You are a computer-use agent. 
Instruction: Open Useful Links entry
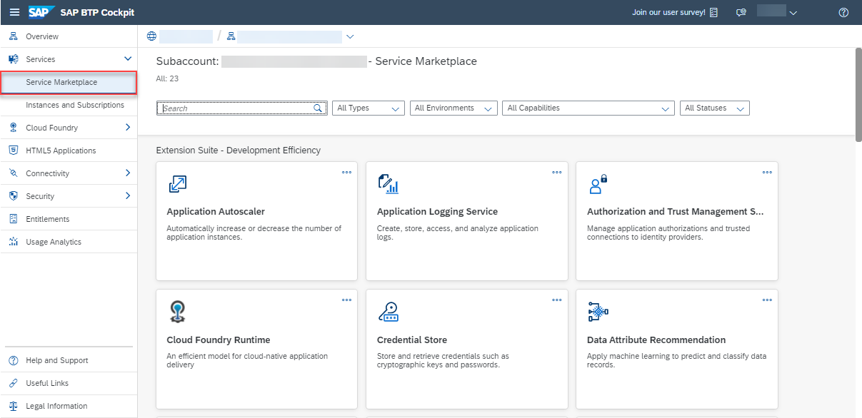pyautogui.click(x=69, y=383)
